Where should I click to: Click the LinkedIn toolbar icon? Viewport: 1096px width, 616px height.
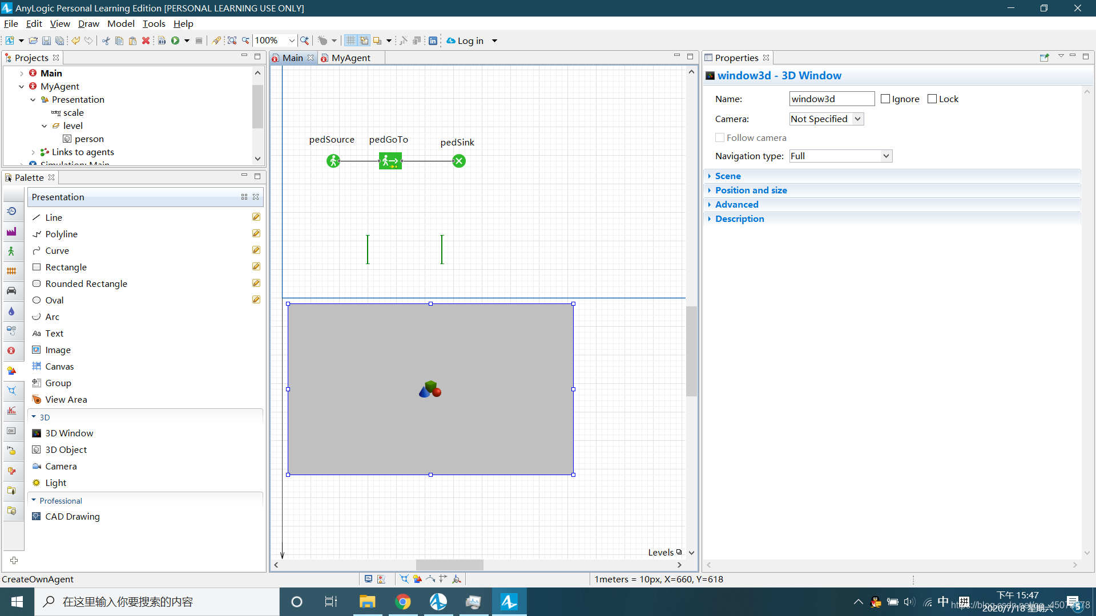tap(433, 40)
